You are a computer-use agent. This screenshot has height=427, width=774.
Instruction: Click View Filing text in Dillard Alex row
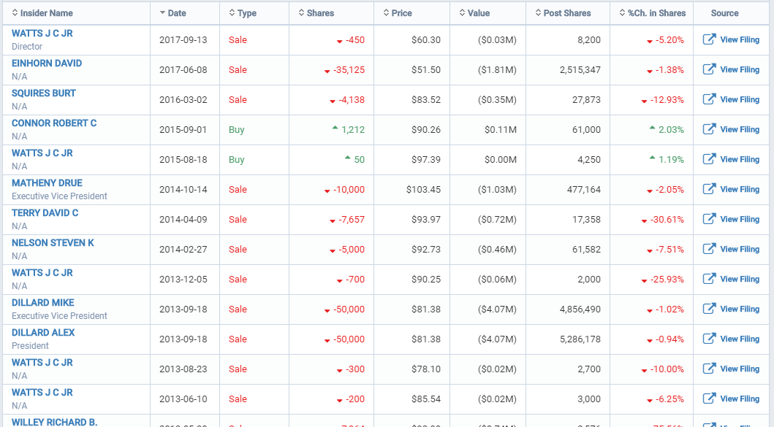point(740,339)
